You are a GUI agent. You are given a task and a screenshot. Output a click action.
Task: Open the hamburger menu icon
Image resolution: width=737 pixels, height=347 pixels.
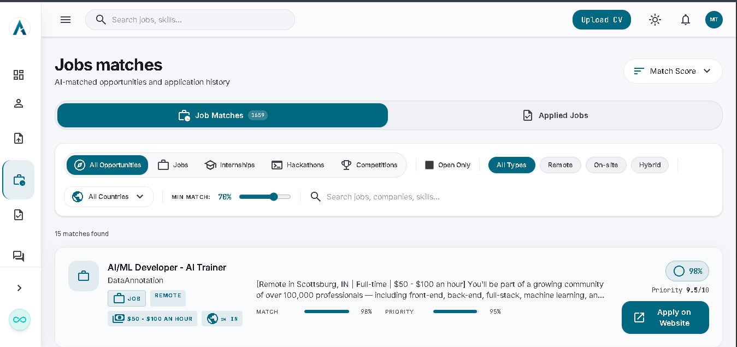[66, 20]
